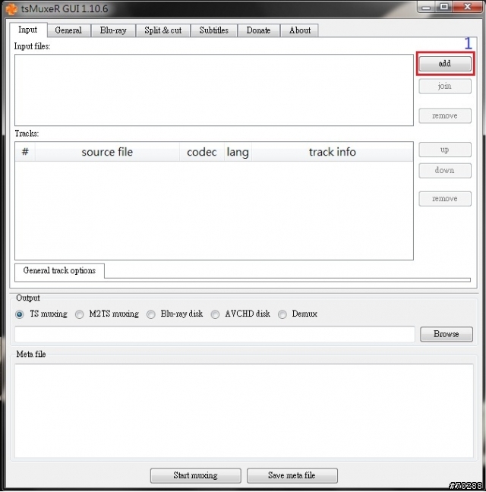
Task: Click the up button for tracks
Action: click(x=445, y=150)
